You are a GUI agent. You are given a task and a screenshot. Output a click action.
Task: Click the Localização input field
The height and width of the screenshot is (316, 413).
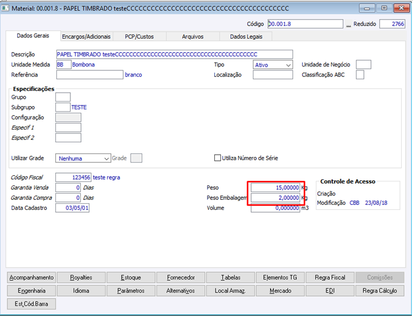272,75
